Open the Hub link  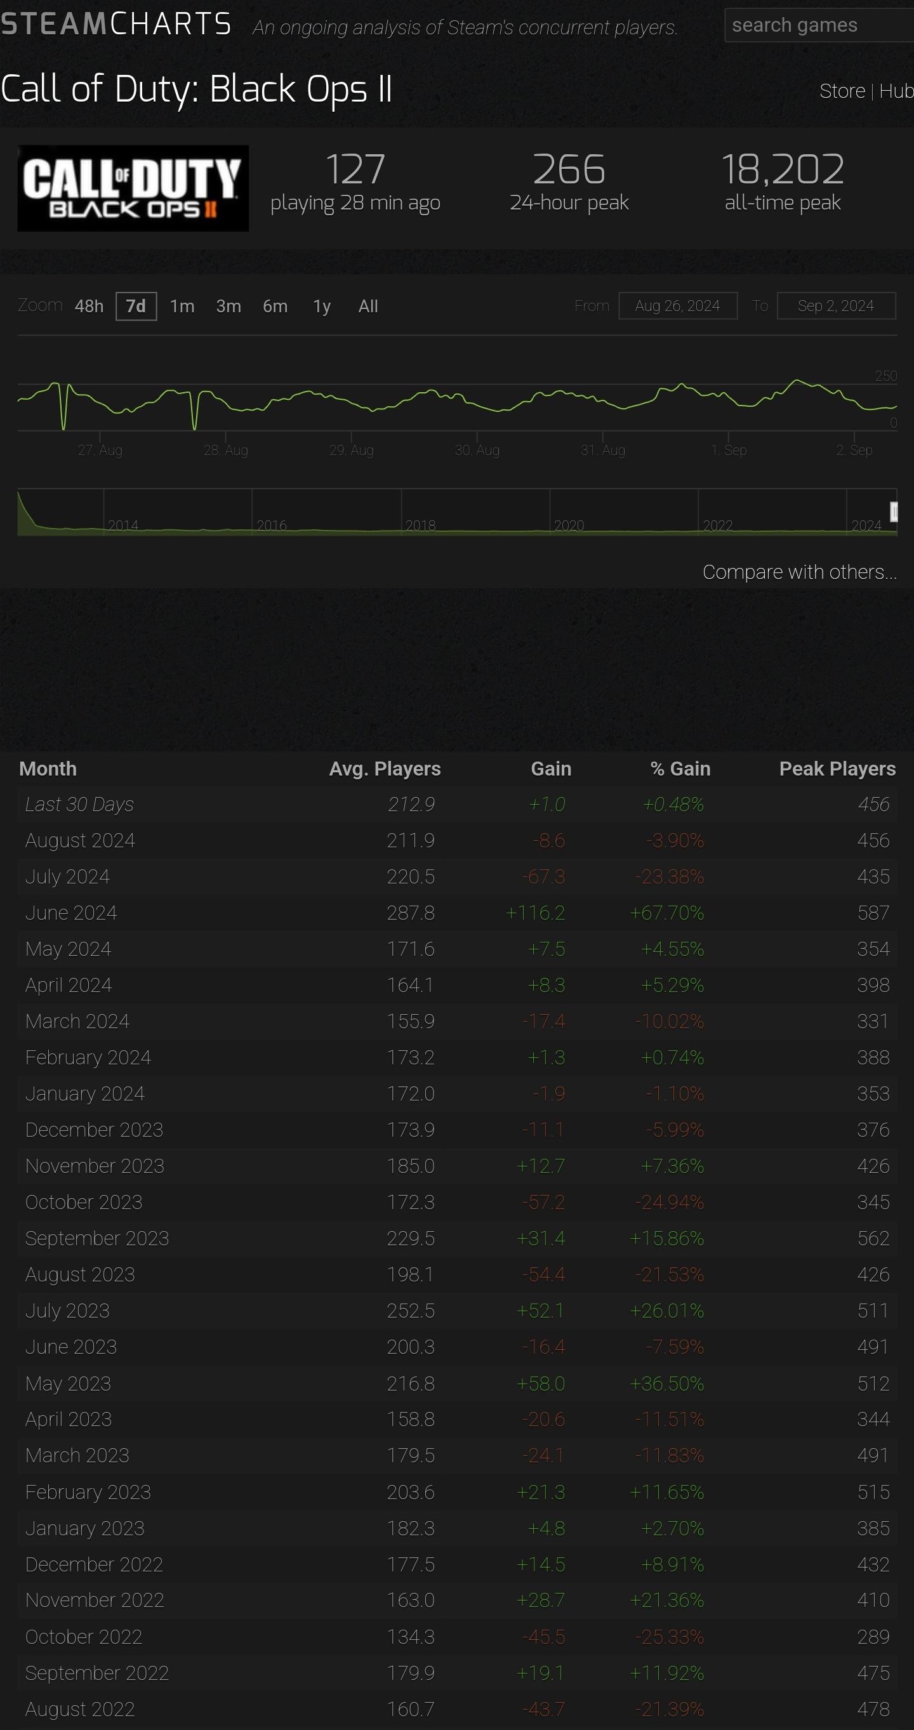click(x=896, y=91)
